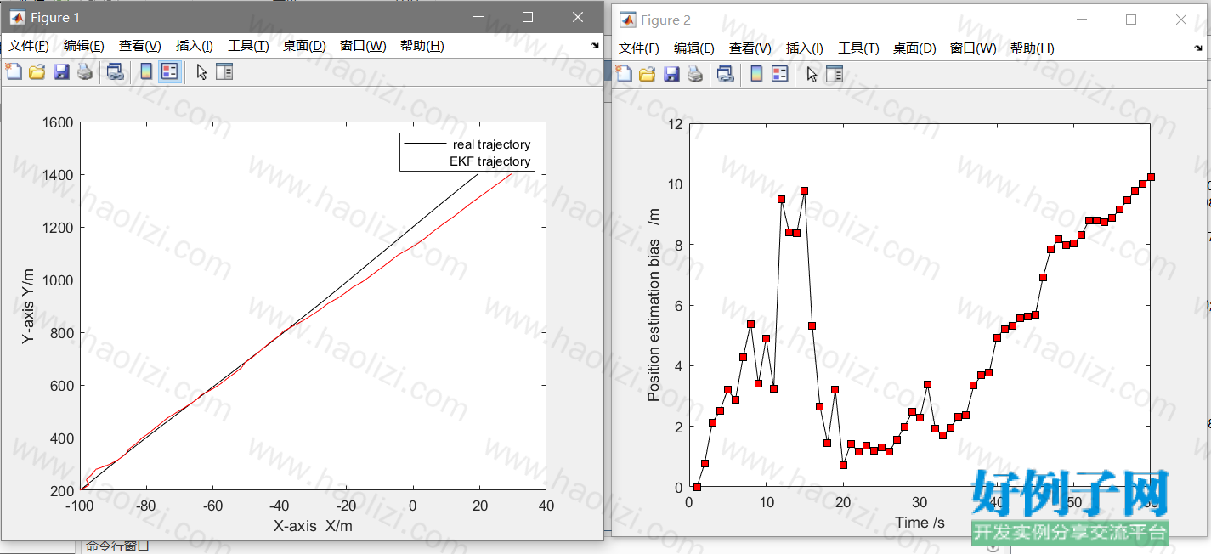The image size is (1211, 554).
Task: Open Property Inspector icon in Figure 2 toolbar
Action: click(835, 74)
